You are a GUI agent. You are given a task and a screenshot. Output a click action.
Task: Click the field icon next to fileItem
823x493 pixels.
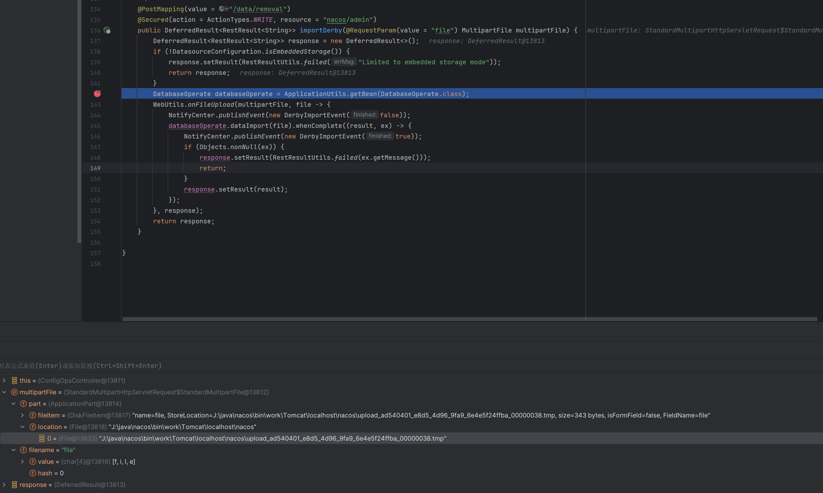tap(32, 415)
